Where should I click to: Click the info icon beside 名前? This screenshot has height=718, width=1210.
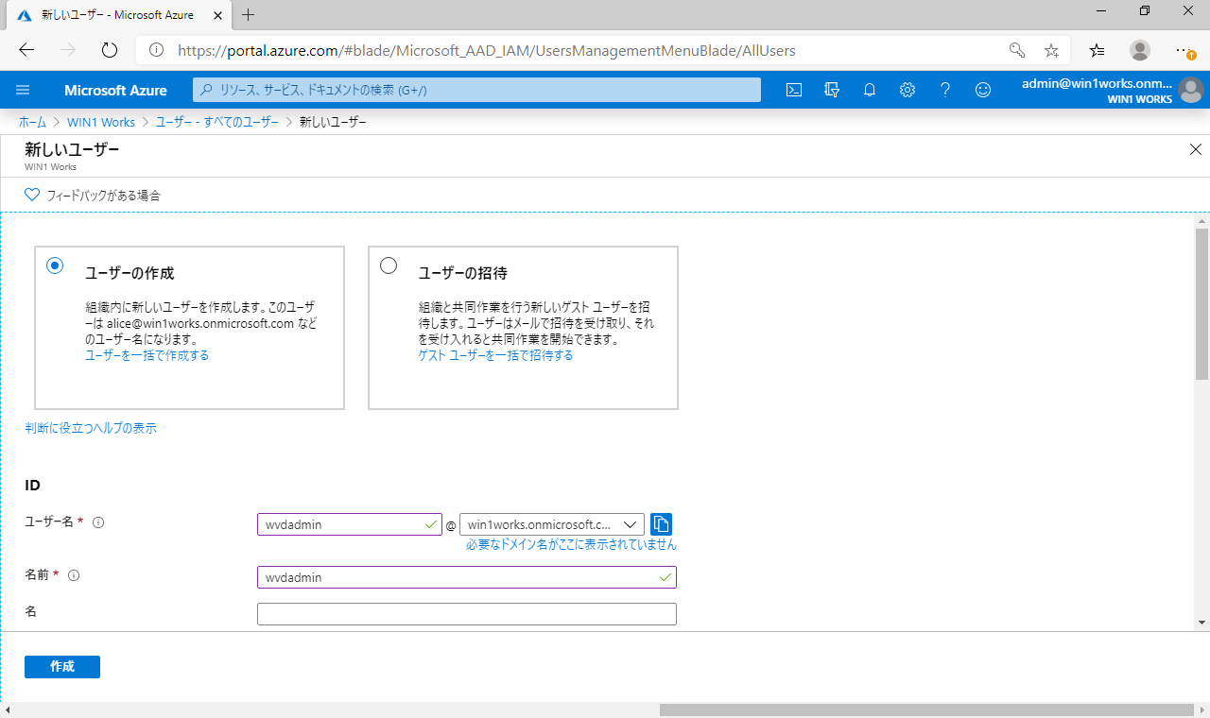tap(74, 574)
